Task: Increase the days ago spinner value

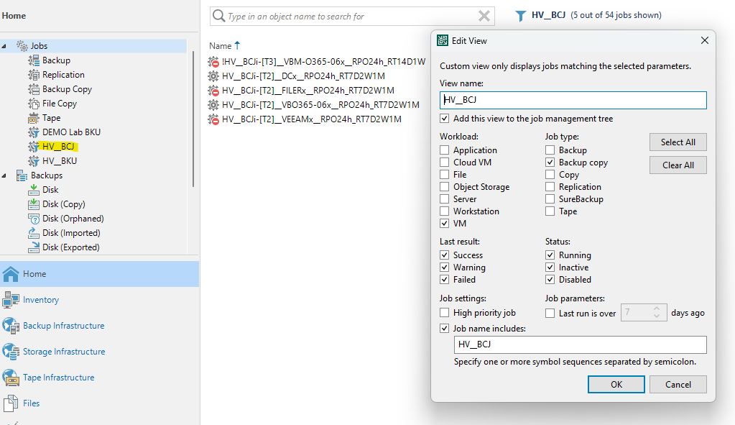Action: [x=657, y=309]
